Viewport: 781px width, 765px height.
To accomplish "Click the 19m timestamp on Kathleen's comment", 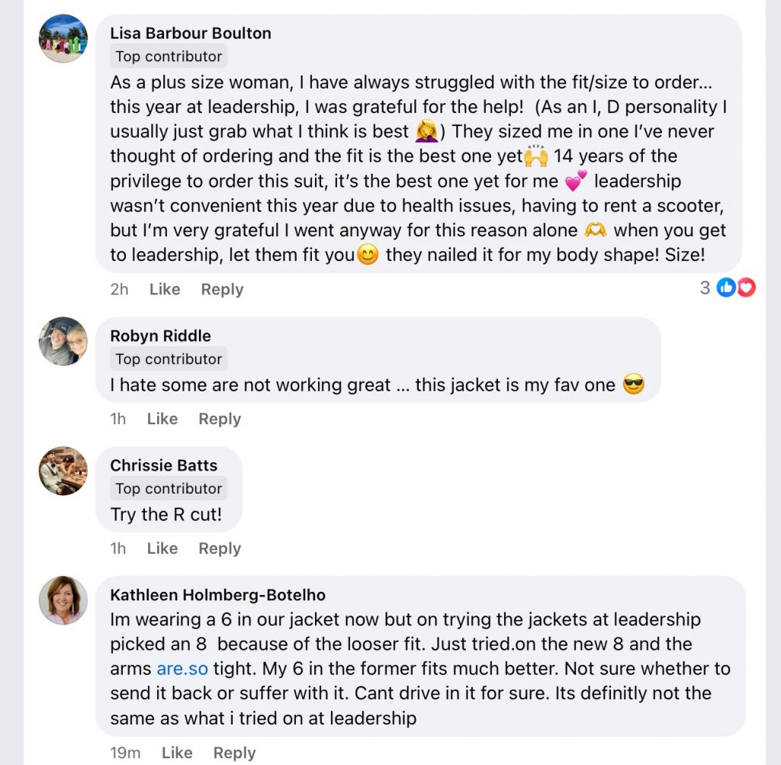I will tap(125, 753).
